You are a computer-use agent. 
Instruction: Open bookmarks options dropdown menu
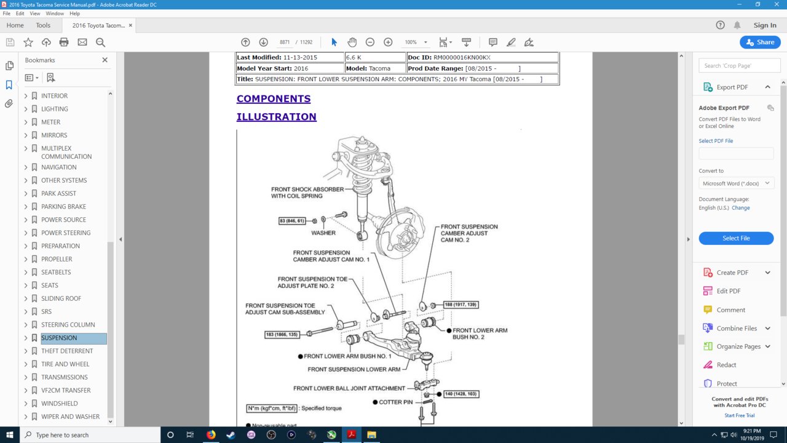click(31, 78)
